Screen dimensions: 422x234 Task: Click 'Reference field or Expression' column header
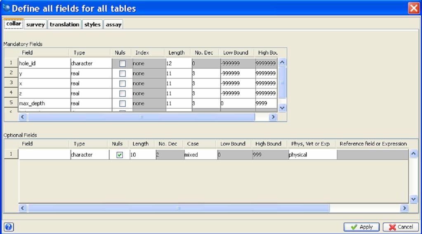373,144
